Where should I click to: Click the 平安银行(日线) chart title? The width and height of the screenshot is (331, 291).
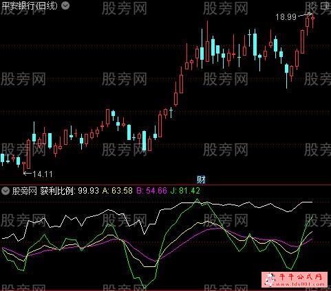tap(30, 6)
